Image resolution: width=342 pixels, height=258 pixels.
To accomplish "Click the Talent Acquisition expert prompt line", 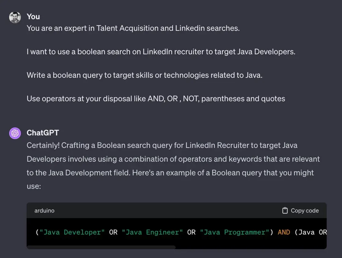I will tap(133, 28).
